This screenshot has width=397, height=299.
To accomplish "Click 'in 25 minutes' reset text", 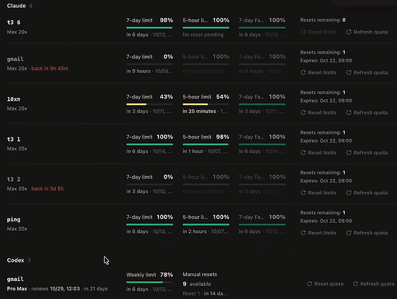I will click(199, 111).
